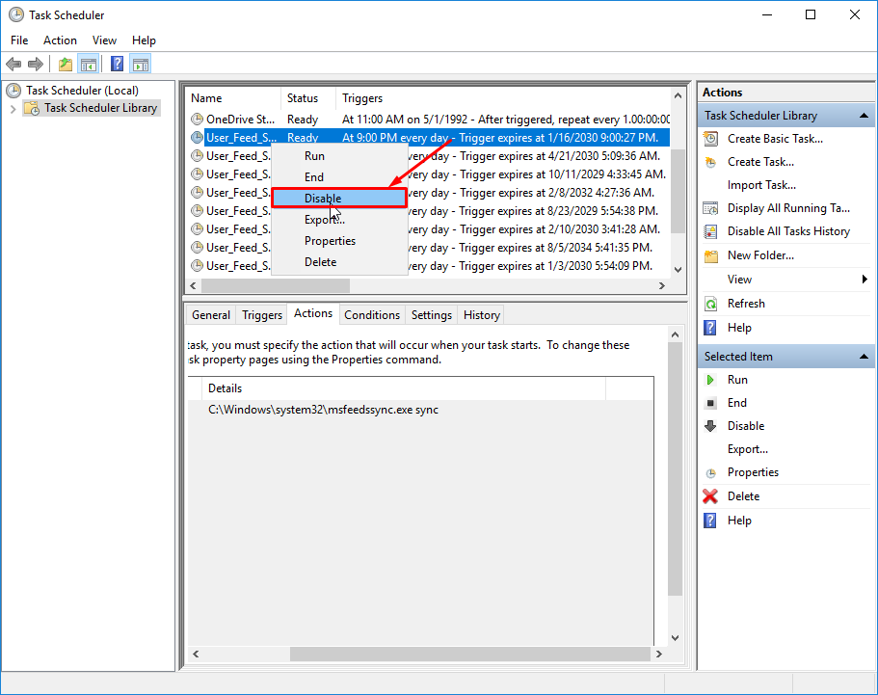Open the Help menu in menu bar

click(x=144, y=40)
